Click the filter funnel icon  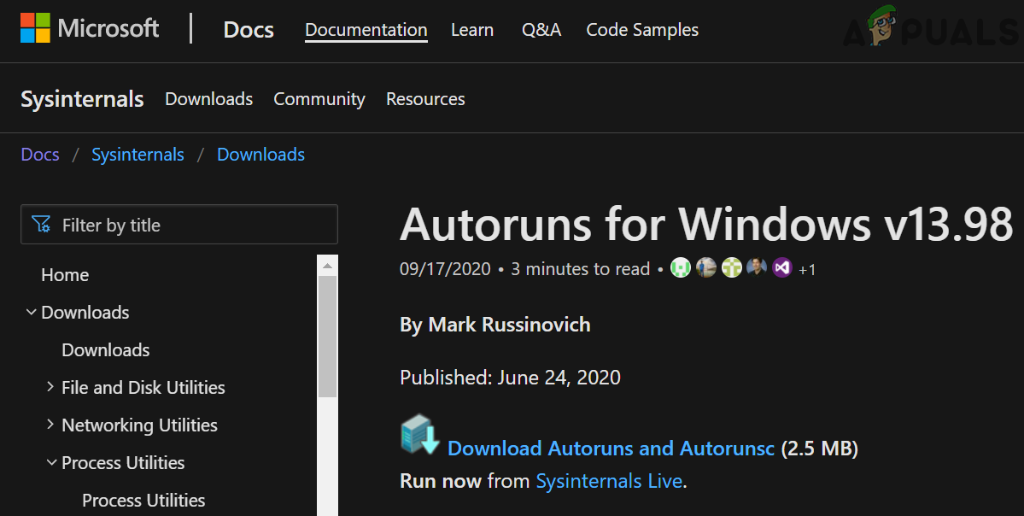(41, 225)
